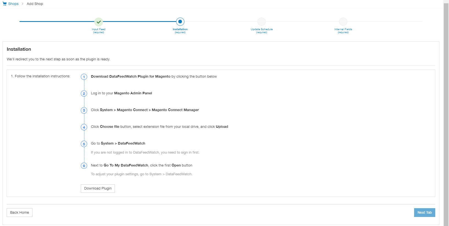Click the Shops cart icon
449x226 pixels.
pyautogui.click(x=5, y=4)
